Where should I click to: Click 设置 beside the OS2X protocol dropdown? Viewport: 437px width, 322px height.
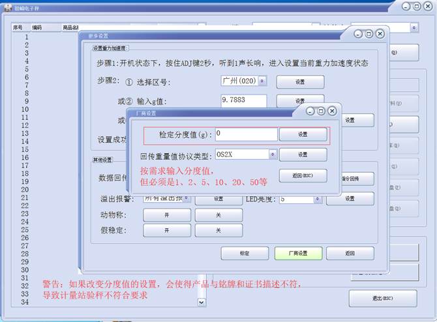pos(303,154)
